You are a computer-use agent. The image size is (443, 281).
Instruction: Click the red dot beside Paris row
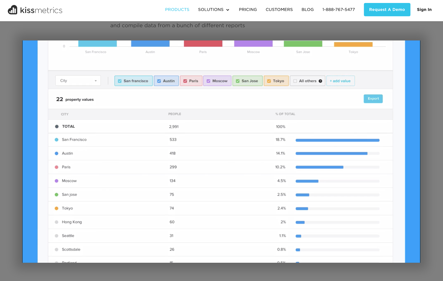56,167
